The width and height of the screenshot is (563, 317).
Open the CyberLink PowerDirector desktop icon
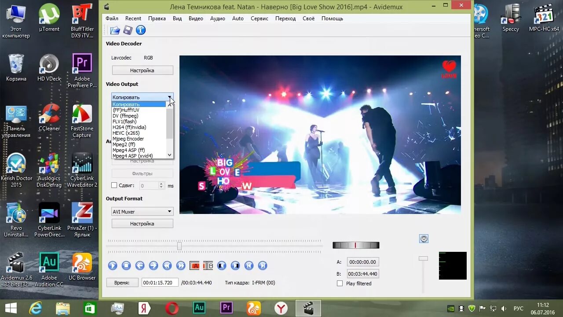tap(49, 220)
